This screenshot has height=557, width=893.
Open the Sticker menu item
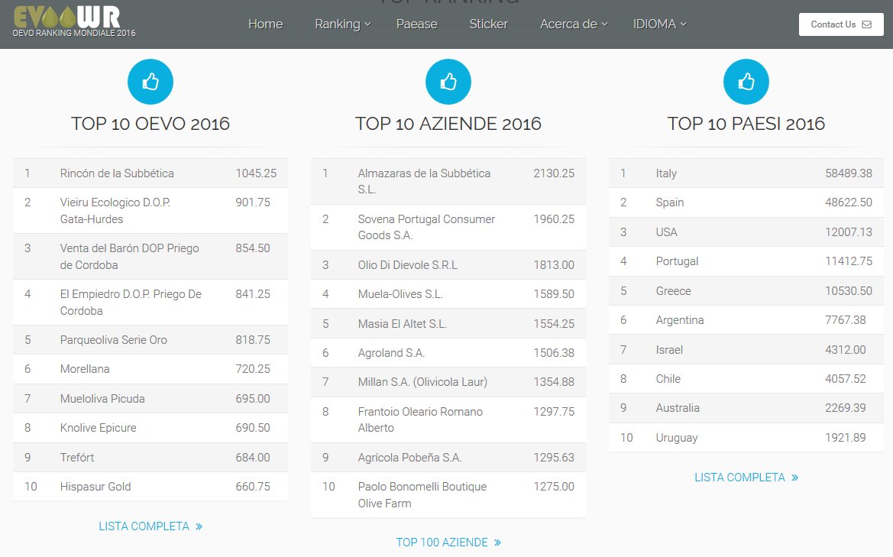click(489, 24)
